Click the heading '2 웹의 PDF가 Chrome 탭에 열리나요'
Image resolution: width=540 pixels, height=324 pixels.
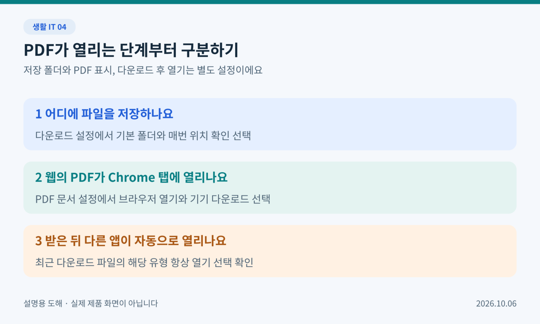pyautogui.click(x=131, y=177)
